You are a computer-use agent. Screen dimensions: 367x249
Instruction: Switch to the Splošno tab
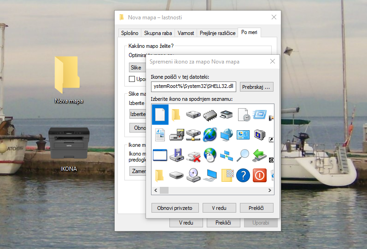pyautogui.click(x=129, y=33)
